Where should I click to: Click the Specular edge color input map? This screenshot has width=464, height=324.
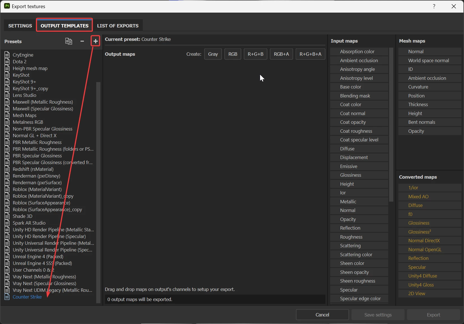click(x=359, y=299)
